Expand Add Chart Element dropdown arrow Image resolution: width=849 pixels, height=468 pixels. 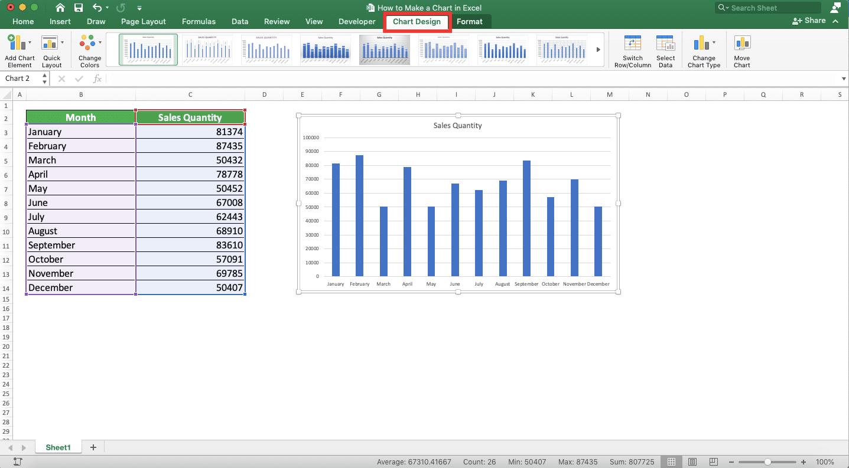30,42
